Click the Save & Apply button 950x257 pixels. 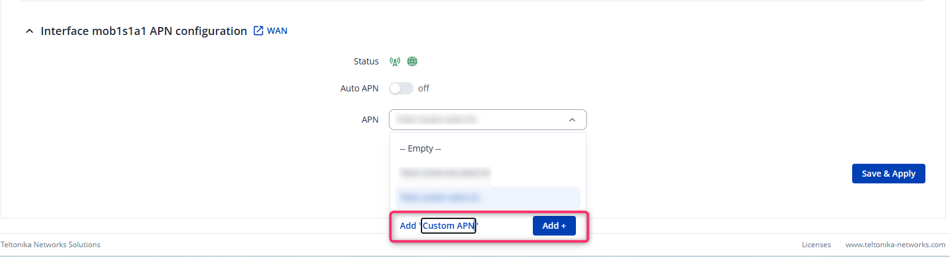point(888,174)
